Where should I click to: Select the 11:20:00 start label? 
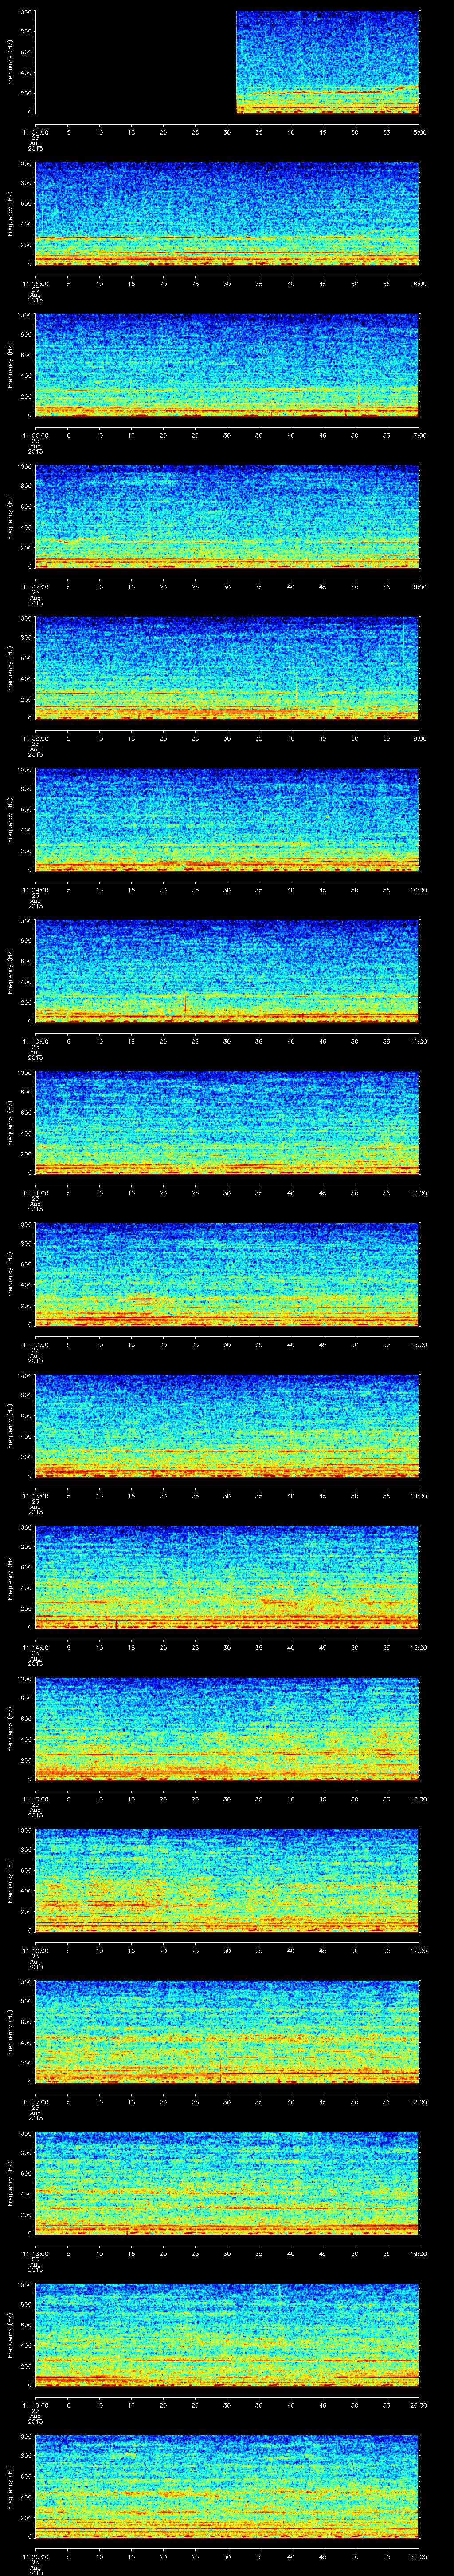[x=35, y=2556]
